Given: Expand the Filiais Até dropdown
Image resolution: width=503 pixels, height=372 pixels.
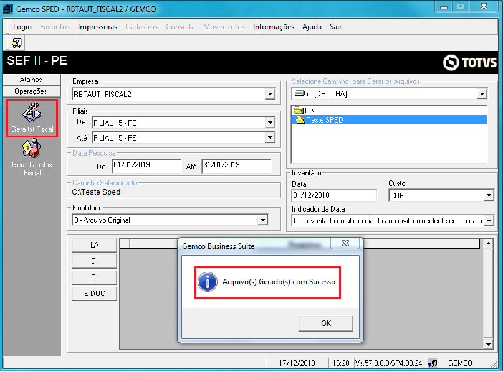Looking at the screenshot, I should (270, 137).
